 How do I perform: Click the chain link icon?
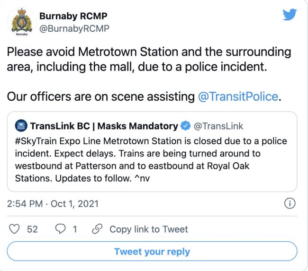pos(97,229)
